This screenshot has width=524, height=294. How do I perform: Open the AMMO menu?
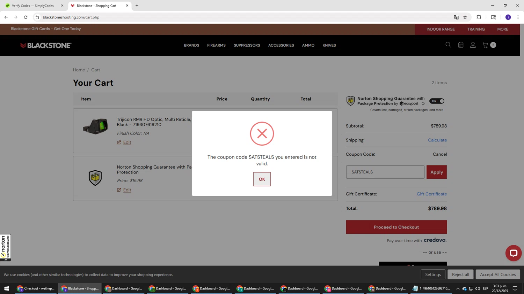click(x=308, y=45)
